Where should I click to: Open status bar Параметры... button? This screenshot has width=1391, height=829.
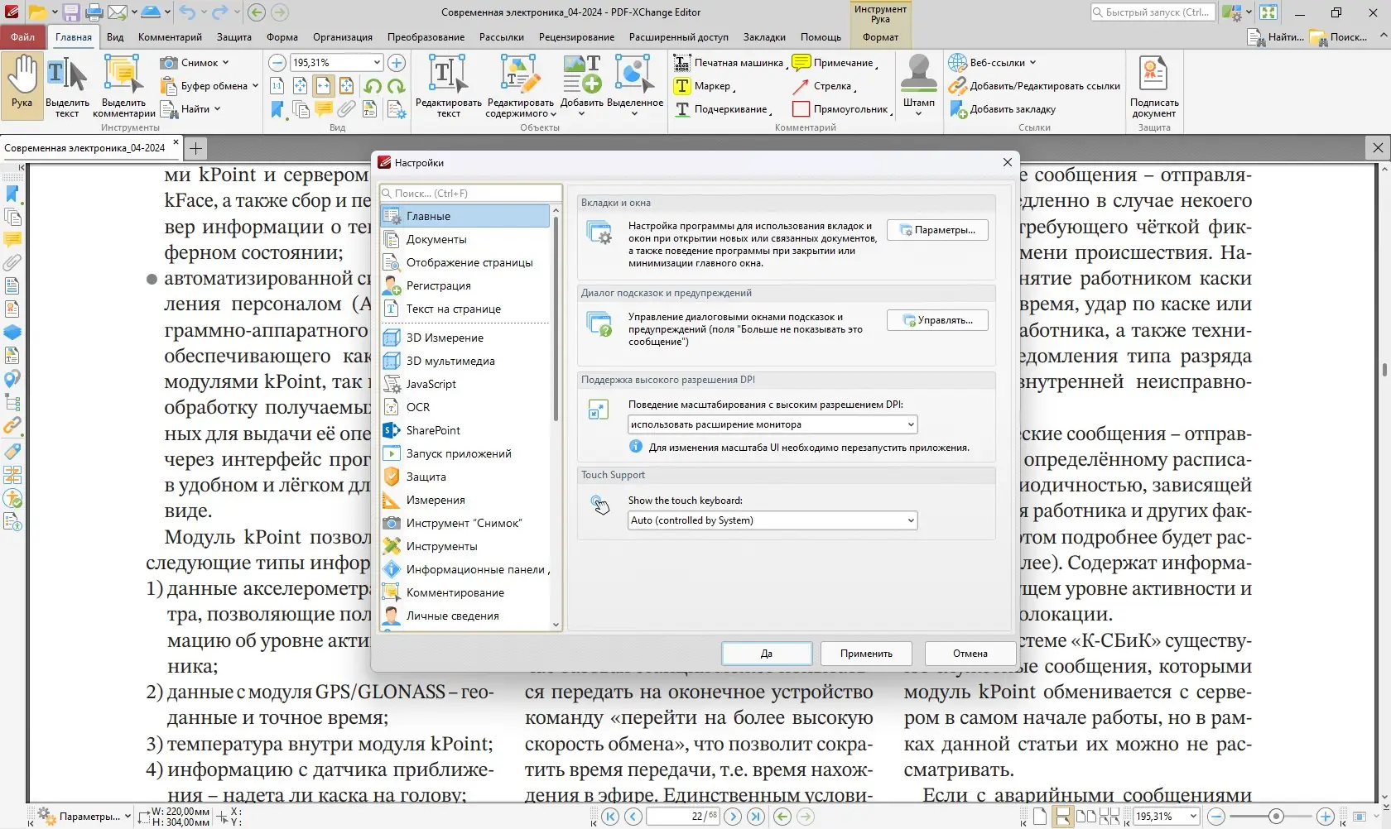(84, 817)
